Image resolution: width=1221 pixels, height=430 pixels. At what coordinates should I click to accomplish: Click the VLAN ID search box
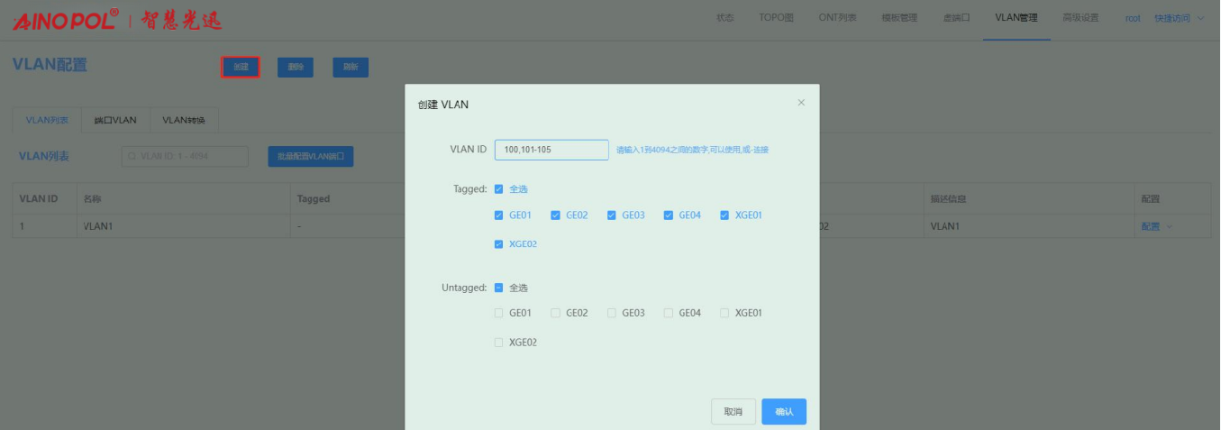185,157
